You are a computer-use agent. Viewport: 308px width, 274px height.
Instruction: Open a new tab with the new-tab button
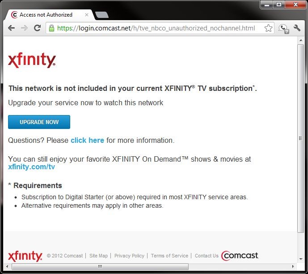(102, 15)
